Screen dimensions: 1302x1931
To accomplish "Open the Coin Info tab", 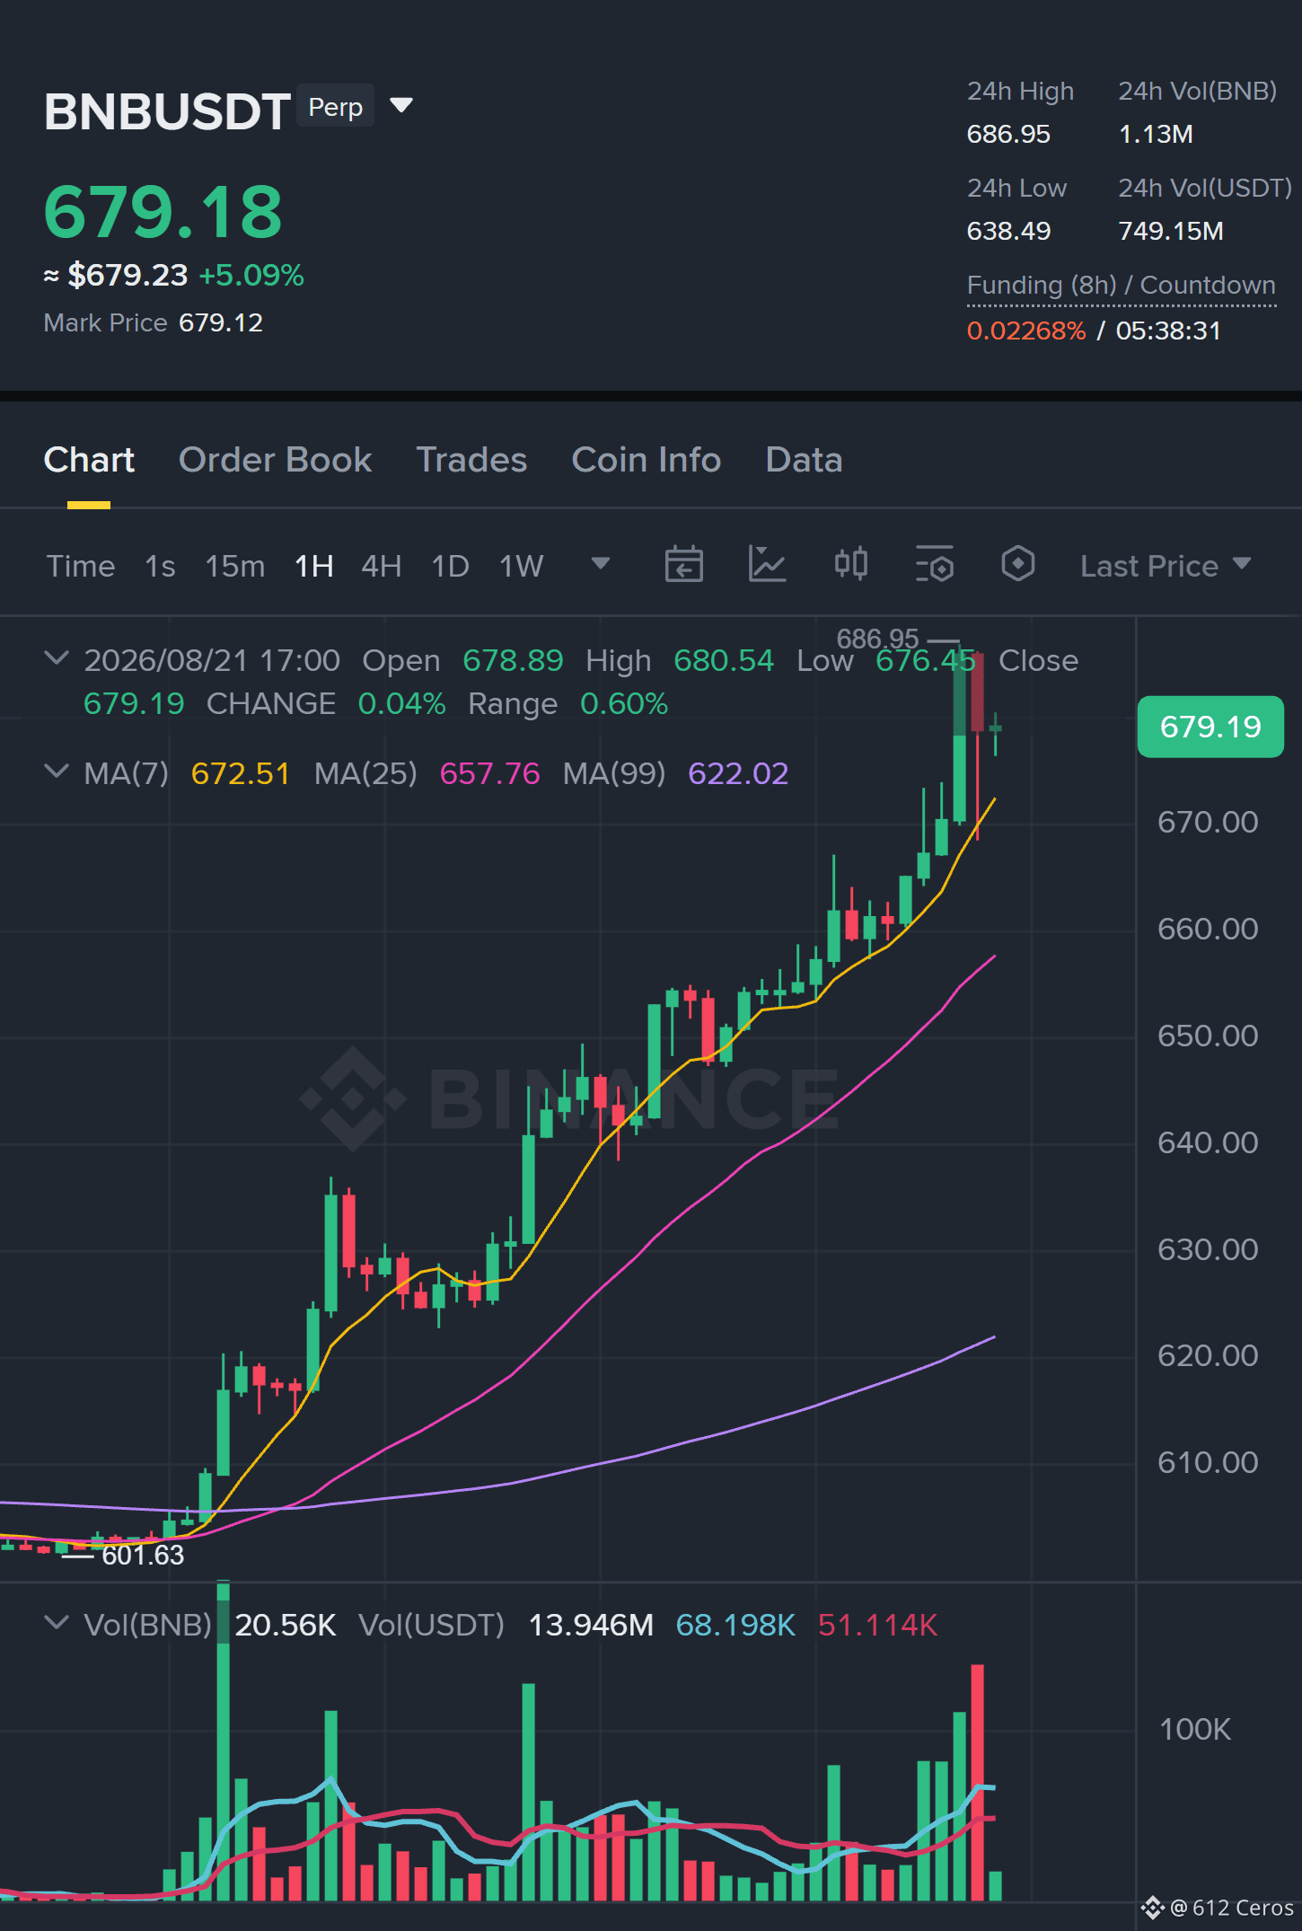I will coord(647,460).
